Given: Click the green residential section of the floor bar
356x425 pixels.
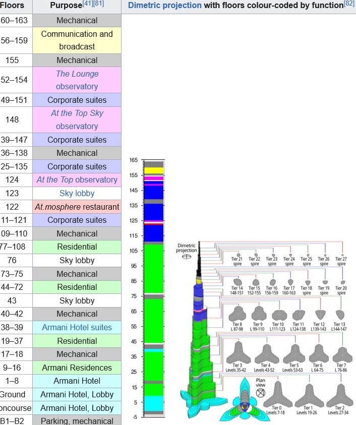Looking at the screenshot, I should [x=153, y=267].
